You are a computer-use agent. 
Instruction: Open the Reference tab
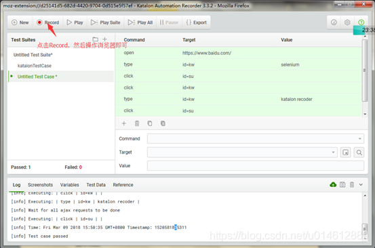click(123, 185)
